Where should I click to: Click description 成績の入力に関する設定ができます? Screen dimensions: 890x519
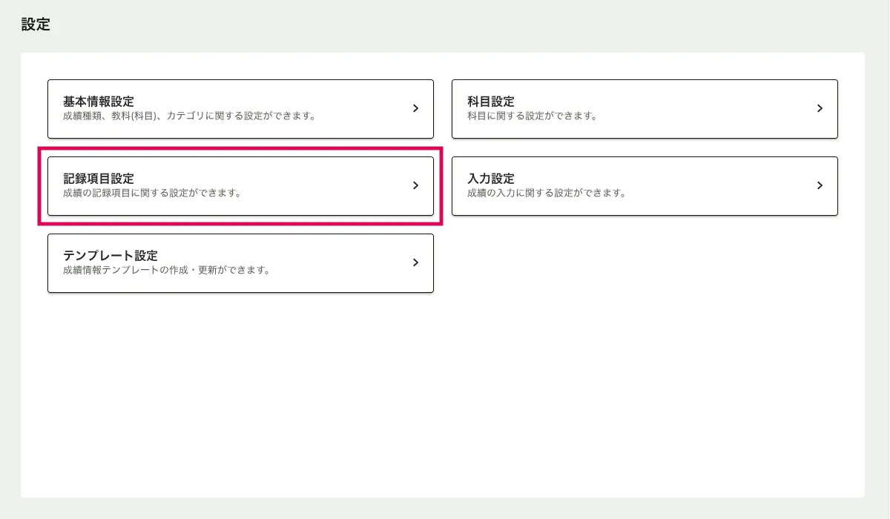tap(547, 194)
